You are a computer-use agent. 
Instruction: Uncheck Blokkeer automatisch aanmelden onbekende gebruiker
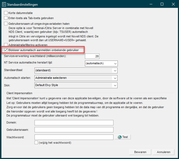click(6, 50)
